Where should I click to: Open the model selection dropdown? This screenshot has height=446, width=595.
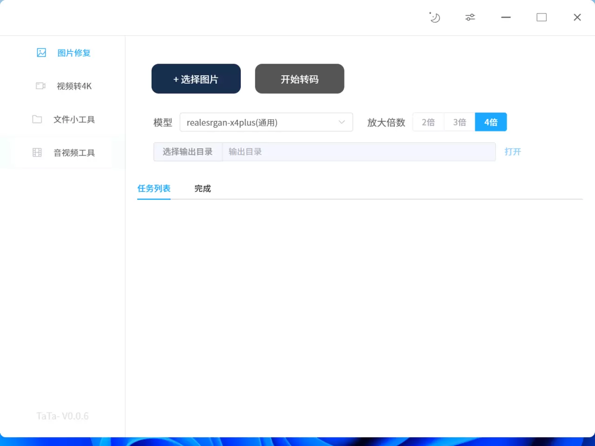(266, 122)
